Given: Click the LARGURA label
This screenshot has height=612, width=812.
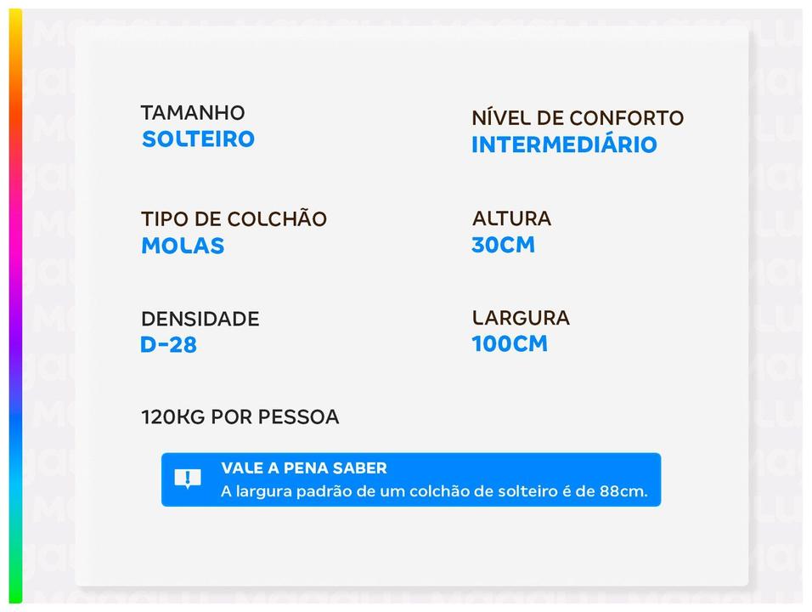Looking at the screenshot, I should click(x=521, y=318).
